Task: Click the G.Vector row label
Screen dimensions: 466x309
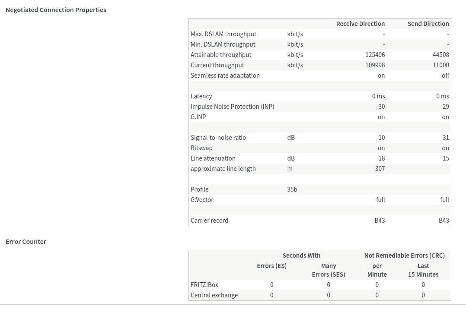Action: click(202, 200)
